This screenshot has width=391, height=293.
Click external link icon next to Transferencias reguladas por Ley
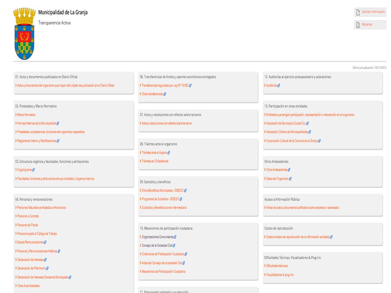(x=190, y=85)
